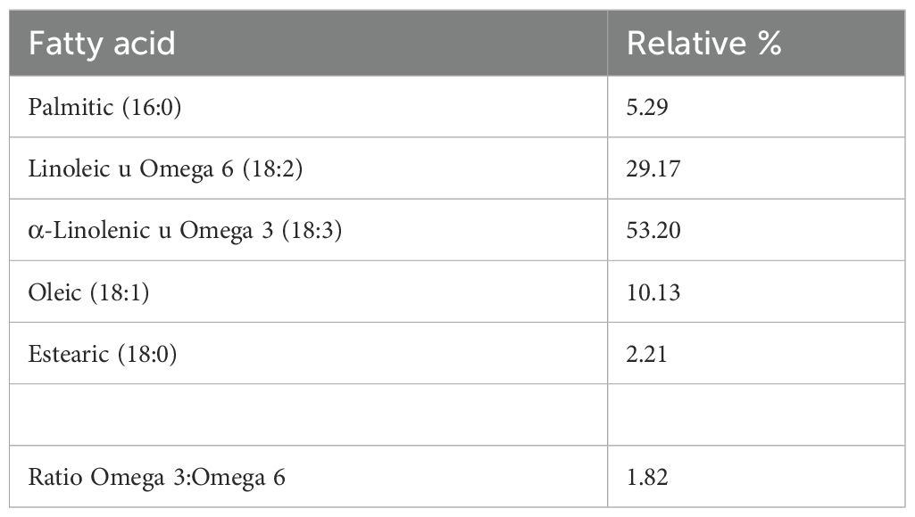The image size is (915, 517).
Task: Click the 10.13 value cell
Action: coord(653,292)
